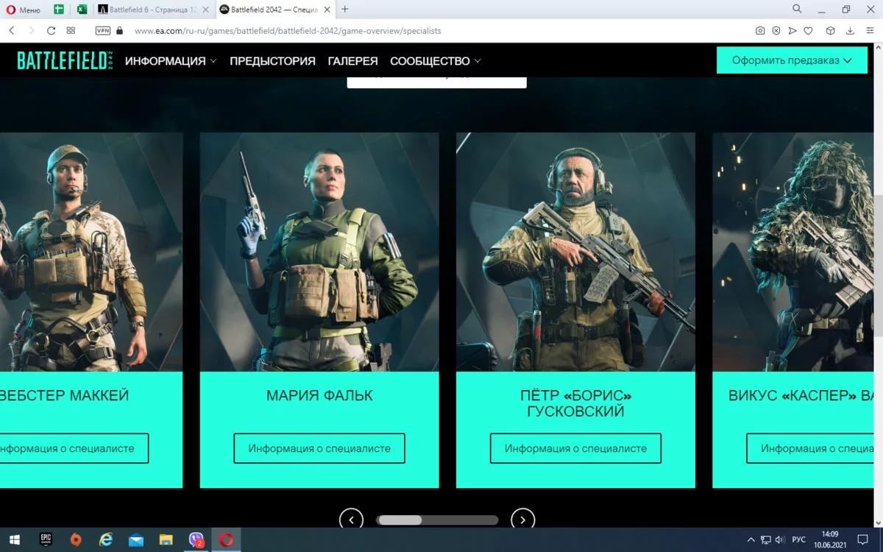This screenshot has height=552, width=883.
Task: Go forward to the next page
Action: tap(31, 31)
